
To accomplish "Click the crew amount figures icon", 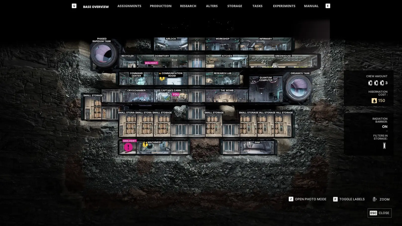I will click(x=376, y=83).
